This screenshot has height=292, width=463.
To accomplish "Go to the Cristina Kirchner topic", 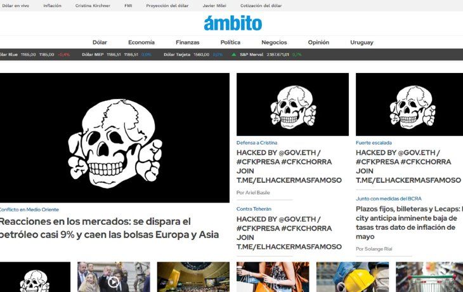I will pos(93,6).
